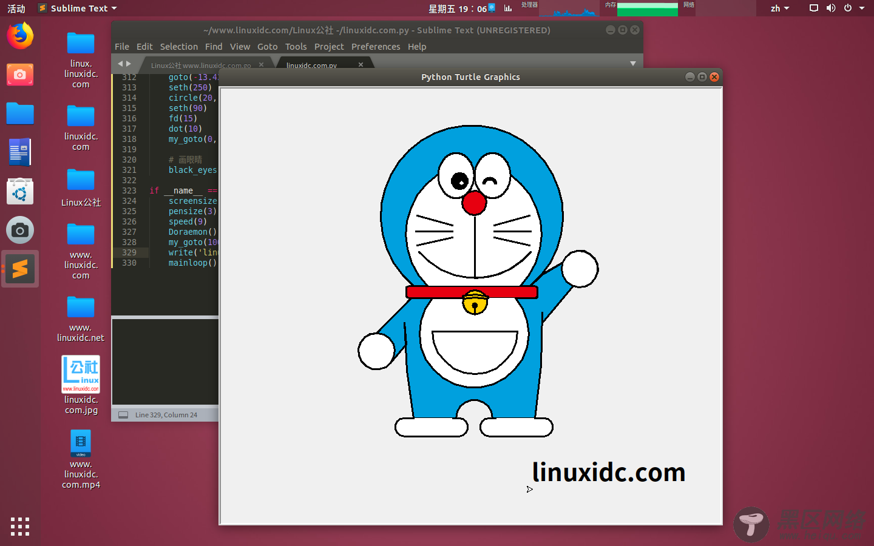
Task: Open Ubuntu Software in the dock
Action: tap(20, 192)
